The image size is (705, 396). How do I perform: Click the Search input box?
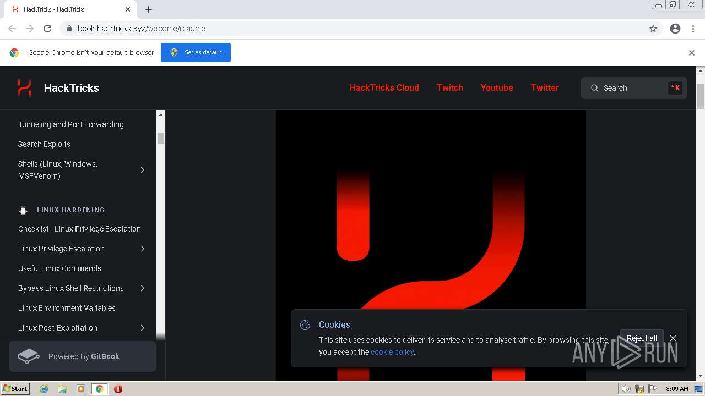(634, 88)
